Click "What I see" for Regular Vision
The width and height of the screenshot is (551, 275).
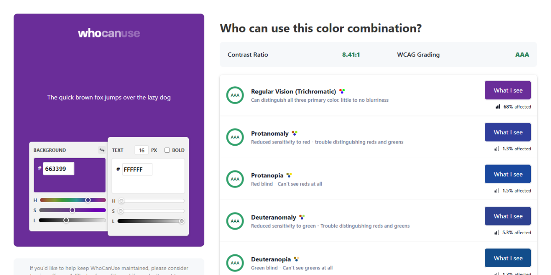point(508,90)
